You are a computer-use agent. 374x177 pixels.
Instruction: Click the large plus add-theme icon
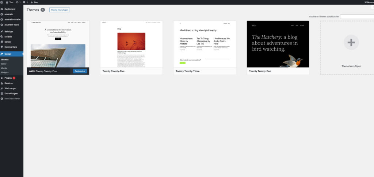(x=351, y=42)
